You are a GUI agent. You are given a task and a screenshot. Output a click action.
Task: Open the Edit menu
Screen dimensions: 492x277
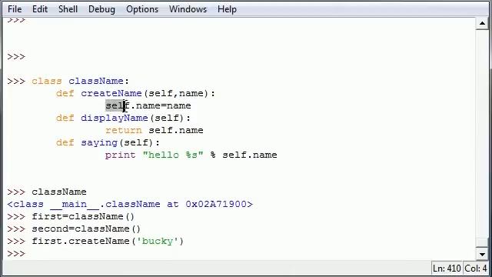click(x=40, y=9)
